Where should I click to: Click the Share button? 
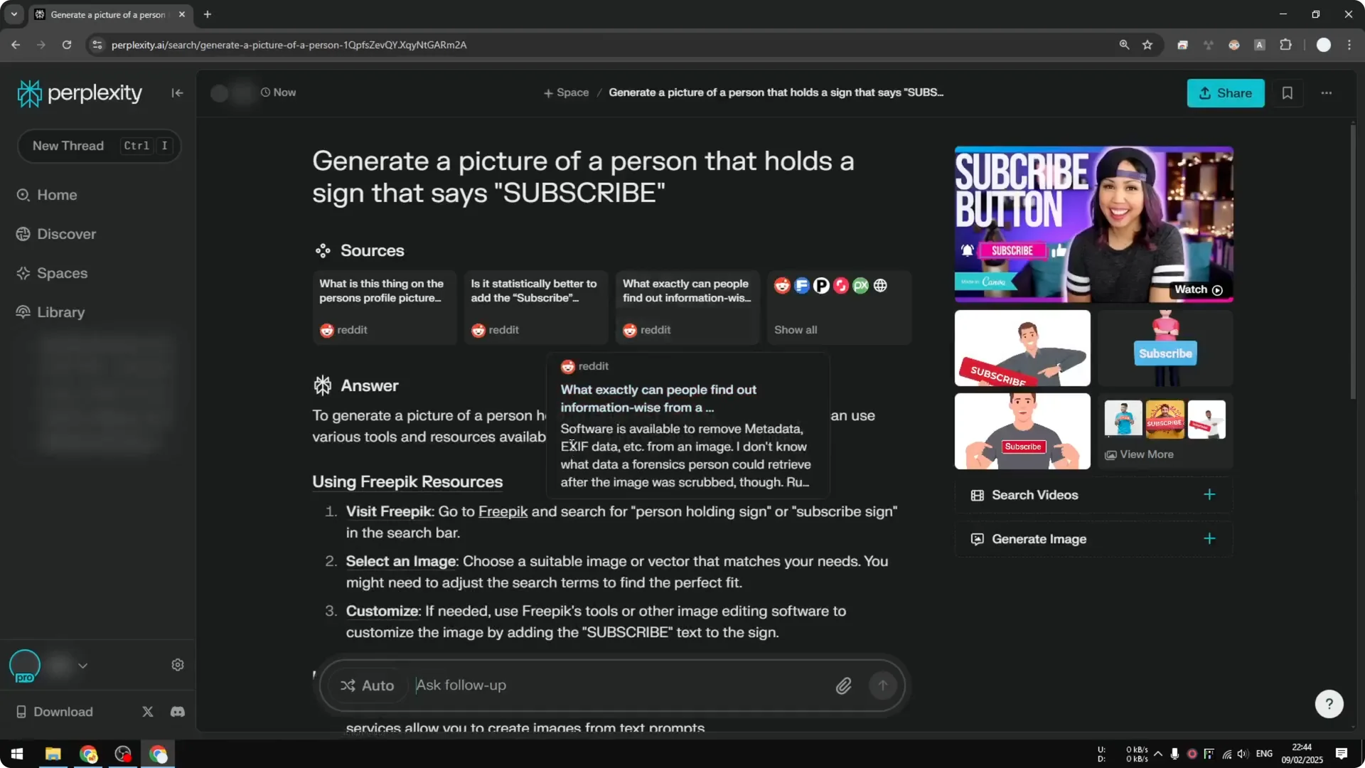tap(1226, 93)
